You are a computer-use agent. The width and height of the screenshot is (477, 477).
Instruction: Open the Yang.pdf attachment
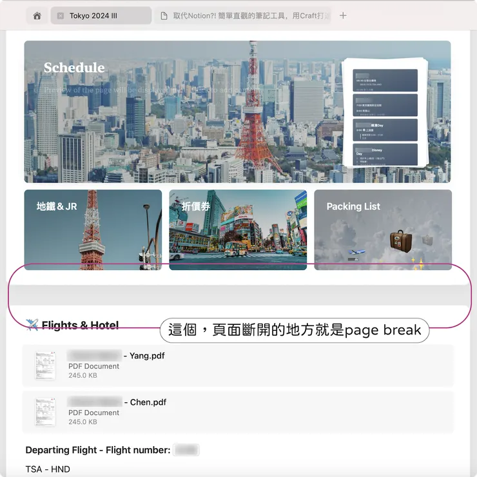pyautogui.click(x=238, y=365)
